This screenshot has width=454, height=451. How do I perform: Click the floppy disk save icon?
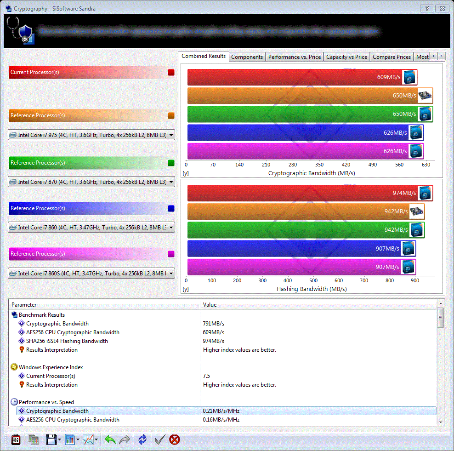(x=51, y=440)
